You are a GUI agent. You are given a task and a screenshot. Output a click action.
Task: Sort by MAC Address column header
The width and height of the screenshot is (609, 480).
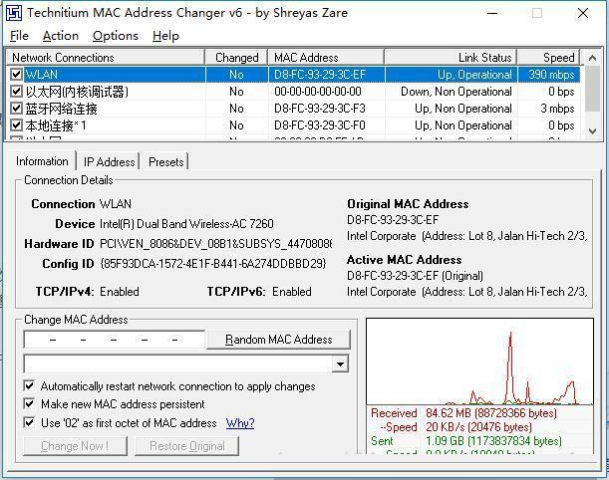(x=326, y=58)
